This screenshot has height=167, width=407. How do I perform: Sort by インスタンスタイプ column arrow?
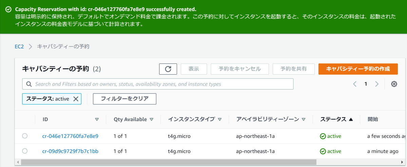point(220,119)
